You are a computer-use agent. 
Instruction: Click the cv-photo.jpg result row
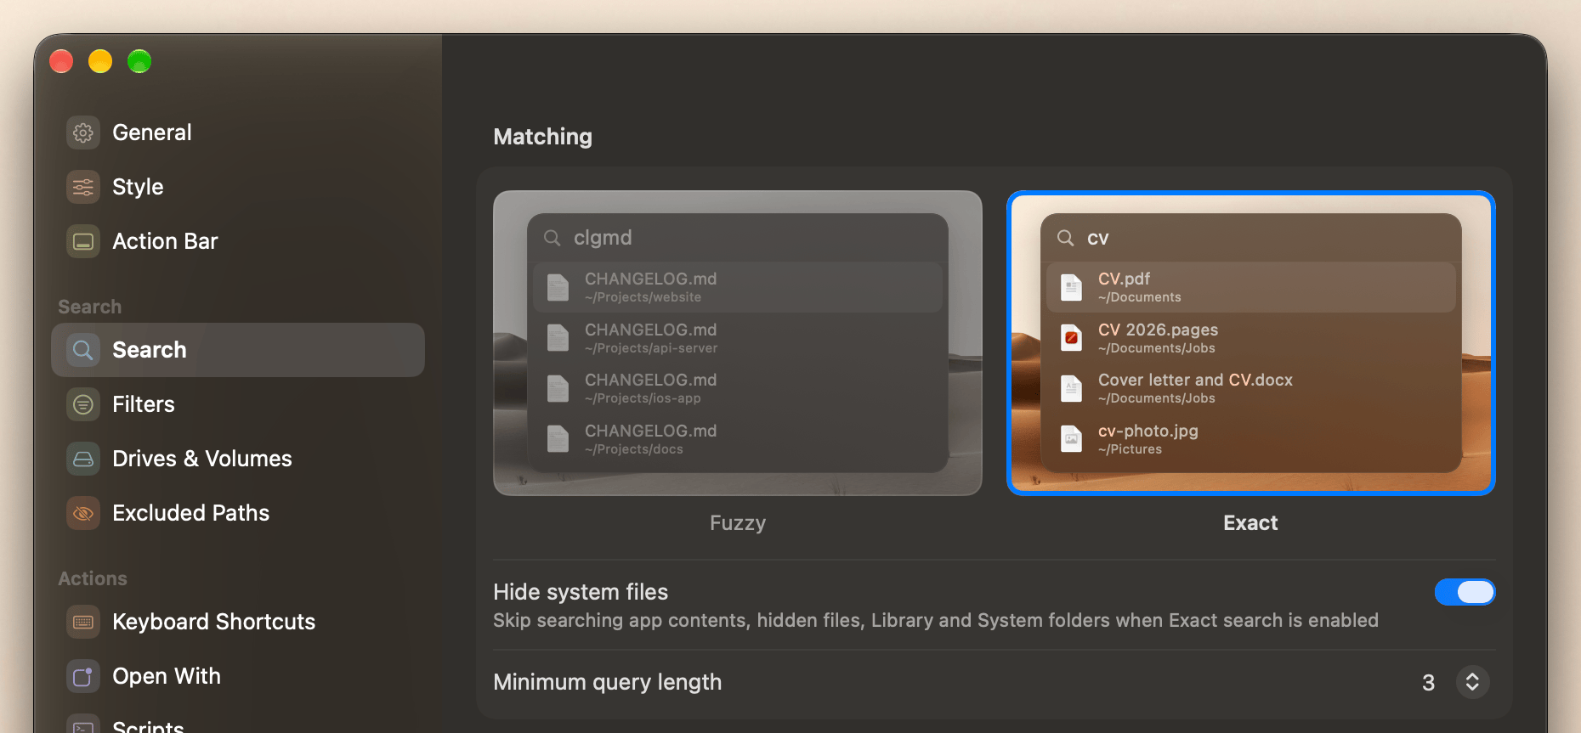(x=1251, y=439)
